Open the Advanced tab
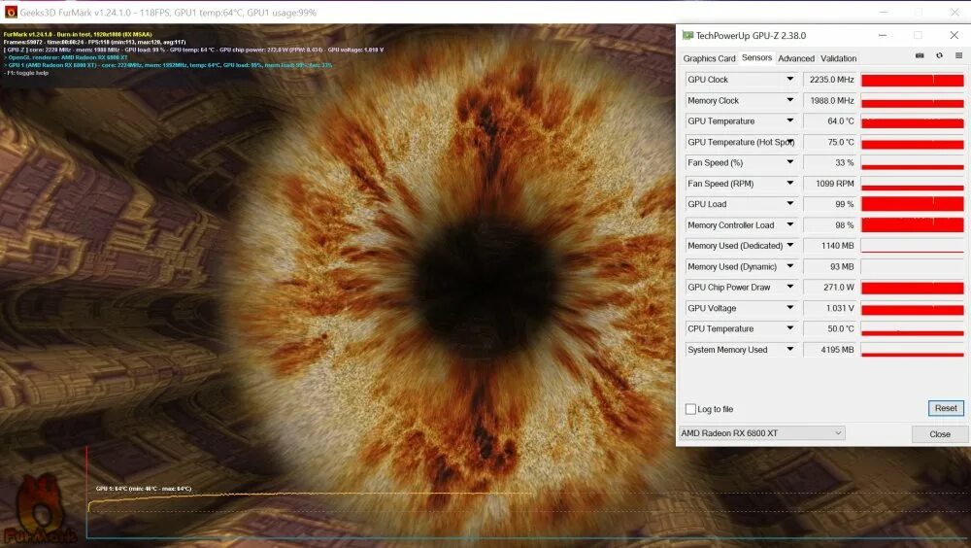971x548 pixels. (796, 58)
